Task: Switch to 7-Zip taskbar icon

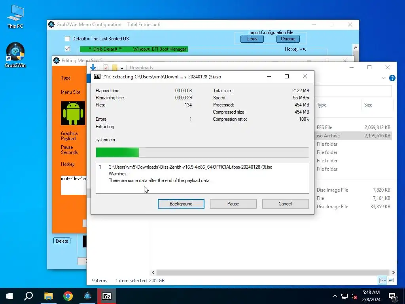Action: (107, 296)
